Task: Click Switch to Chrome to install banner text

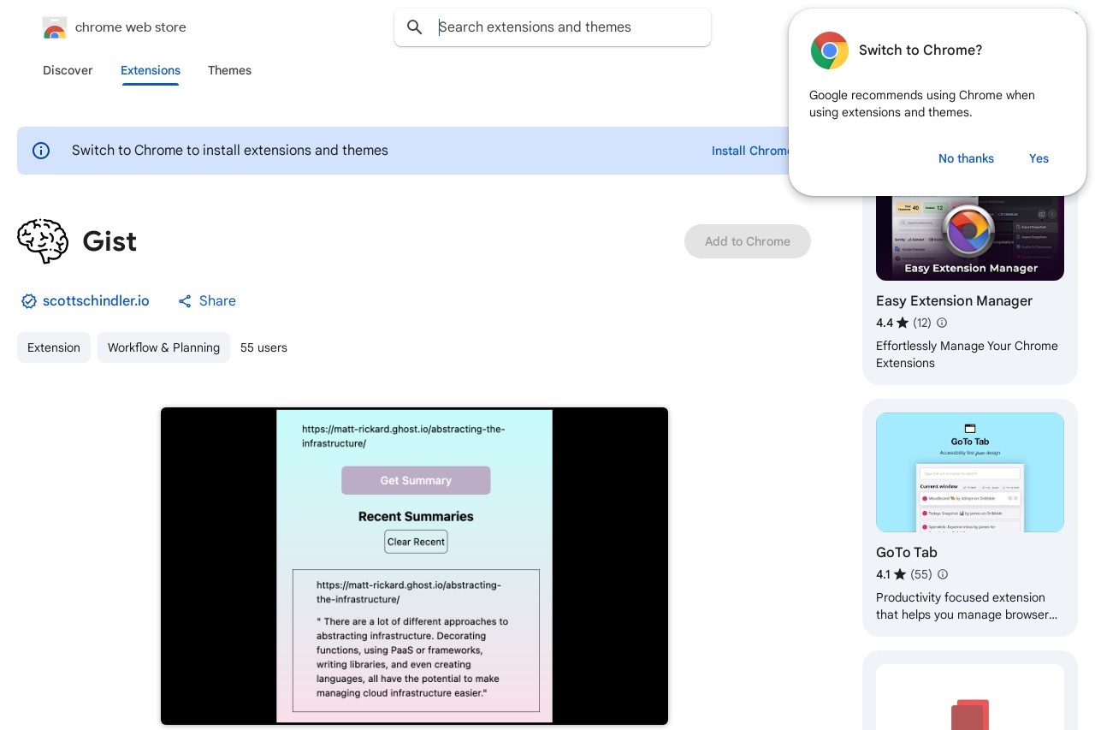Action: point(230,151)
